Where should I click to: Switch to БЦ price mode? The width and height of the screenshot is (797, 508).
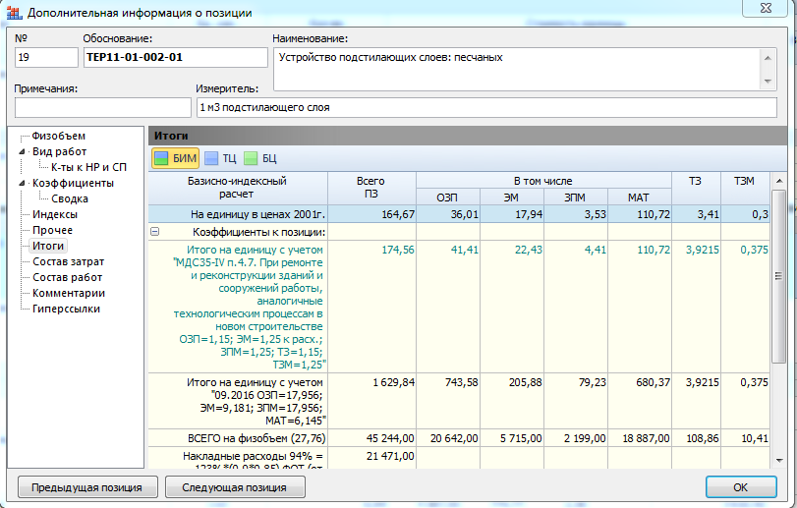coord(260,158)
